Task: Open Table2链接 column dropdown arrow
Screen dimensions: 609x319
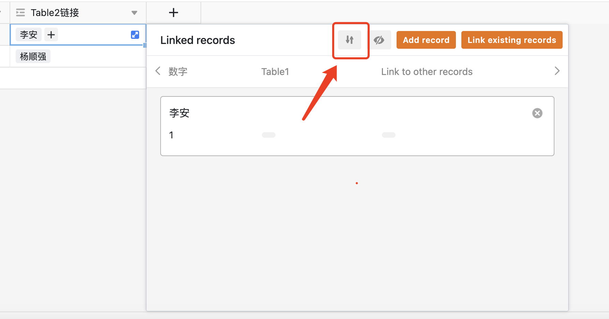Action: (x=134, y=13)
